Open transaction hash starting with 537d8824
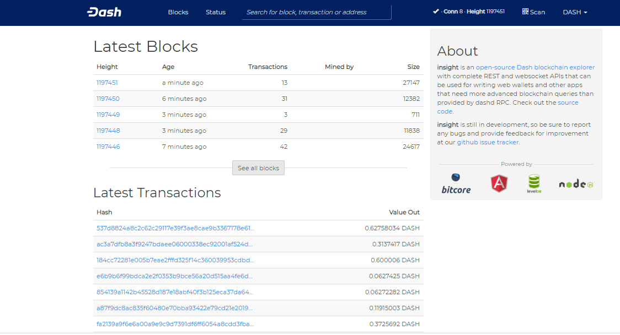Screen dimensions: 620x335 click(175, 228)
